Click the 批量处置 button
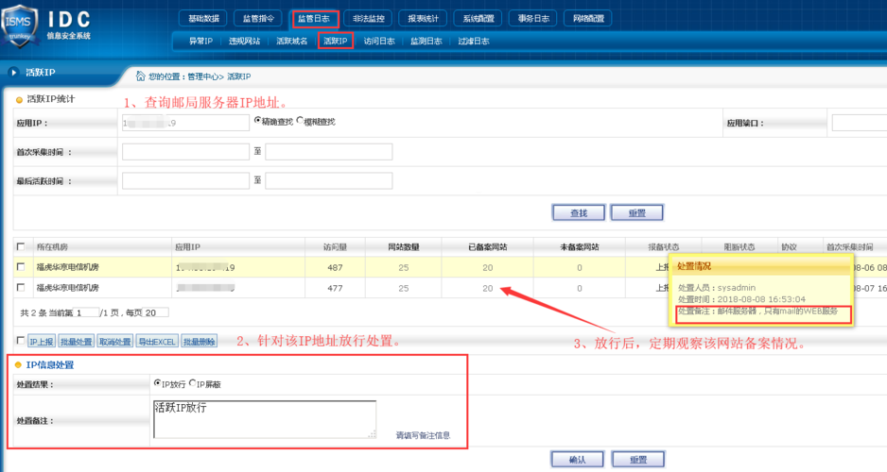 77,341
